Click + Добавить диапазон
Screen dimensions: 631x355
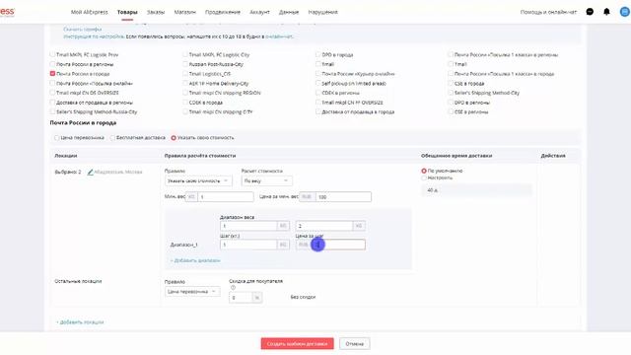pos(195,260)
